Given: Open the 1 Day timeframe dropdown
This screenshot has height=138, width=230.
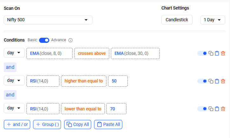Looking at the screenshot, I should pos(213,20).
